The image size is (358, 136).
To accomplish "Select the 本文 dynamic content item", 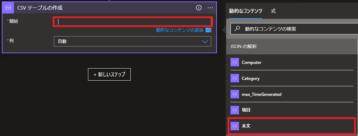I will tap(292, 126).
